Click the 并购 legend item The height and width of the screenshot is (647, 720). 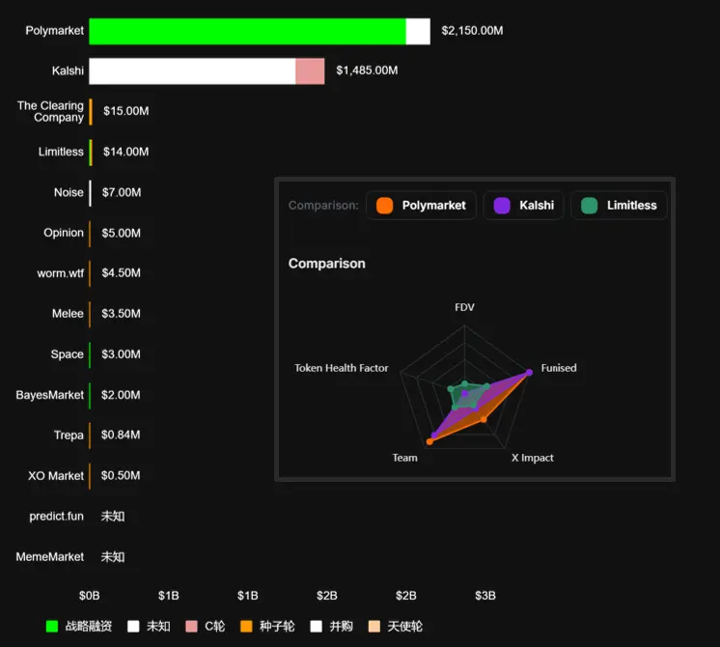click(x=331, y=627)
